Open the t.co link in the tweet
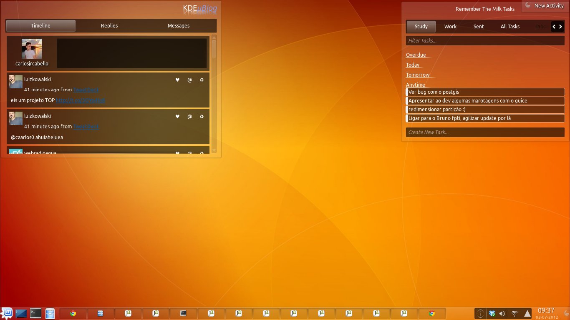 [81, 100]
